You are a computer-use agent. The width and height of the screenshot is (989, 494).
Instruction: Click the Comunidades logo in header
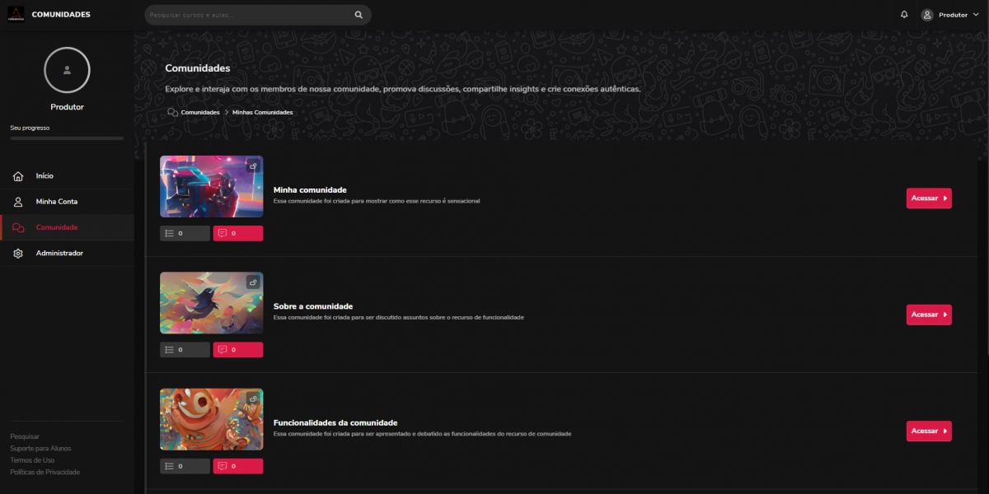point(16,15)
